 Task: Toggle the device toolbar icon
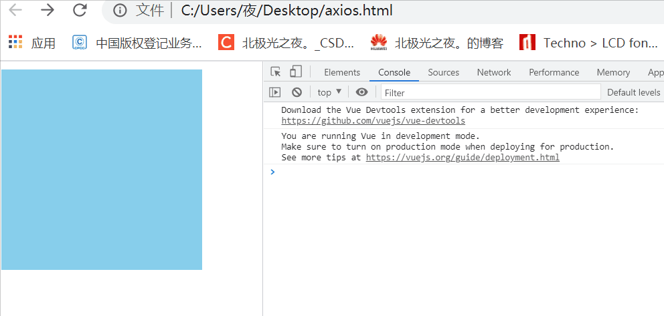(x=296, y=71)
